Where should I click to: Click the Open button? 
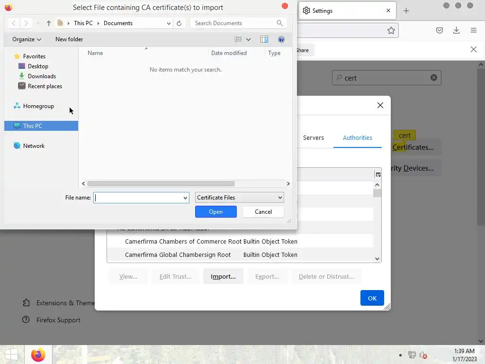tap(216, 212)
